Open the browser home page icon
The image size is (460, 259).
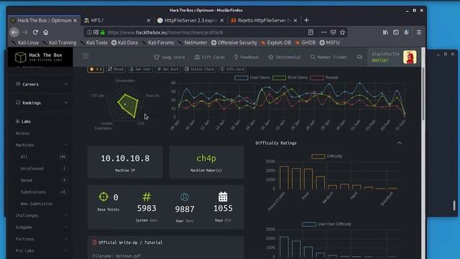46,32
